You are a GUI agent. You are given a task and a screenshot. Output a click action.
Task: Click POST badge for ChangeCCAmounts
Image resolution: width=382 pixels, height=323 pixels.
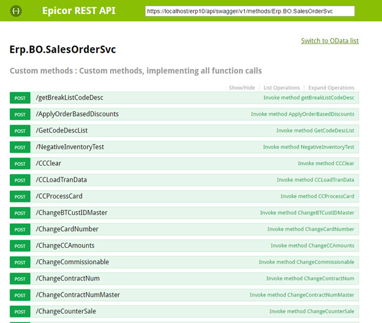click(20, 245)
